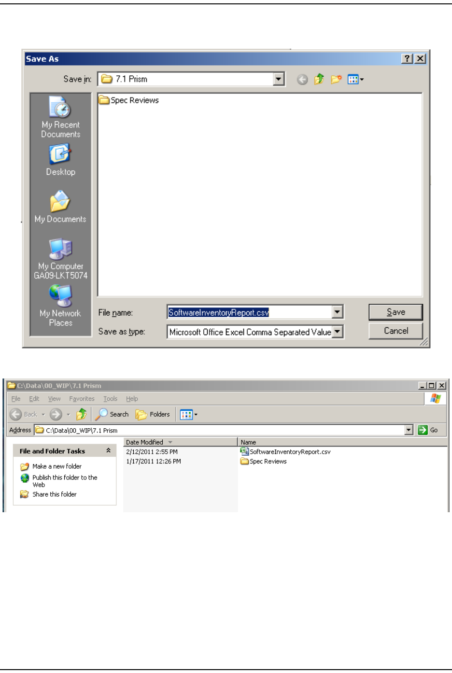Image resolution: width=452 pixels, height=673 pixels.
Task: Expand the Save as type dropdown
Action: click(338, 332)
